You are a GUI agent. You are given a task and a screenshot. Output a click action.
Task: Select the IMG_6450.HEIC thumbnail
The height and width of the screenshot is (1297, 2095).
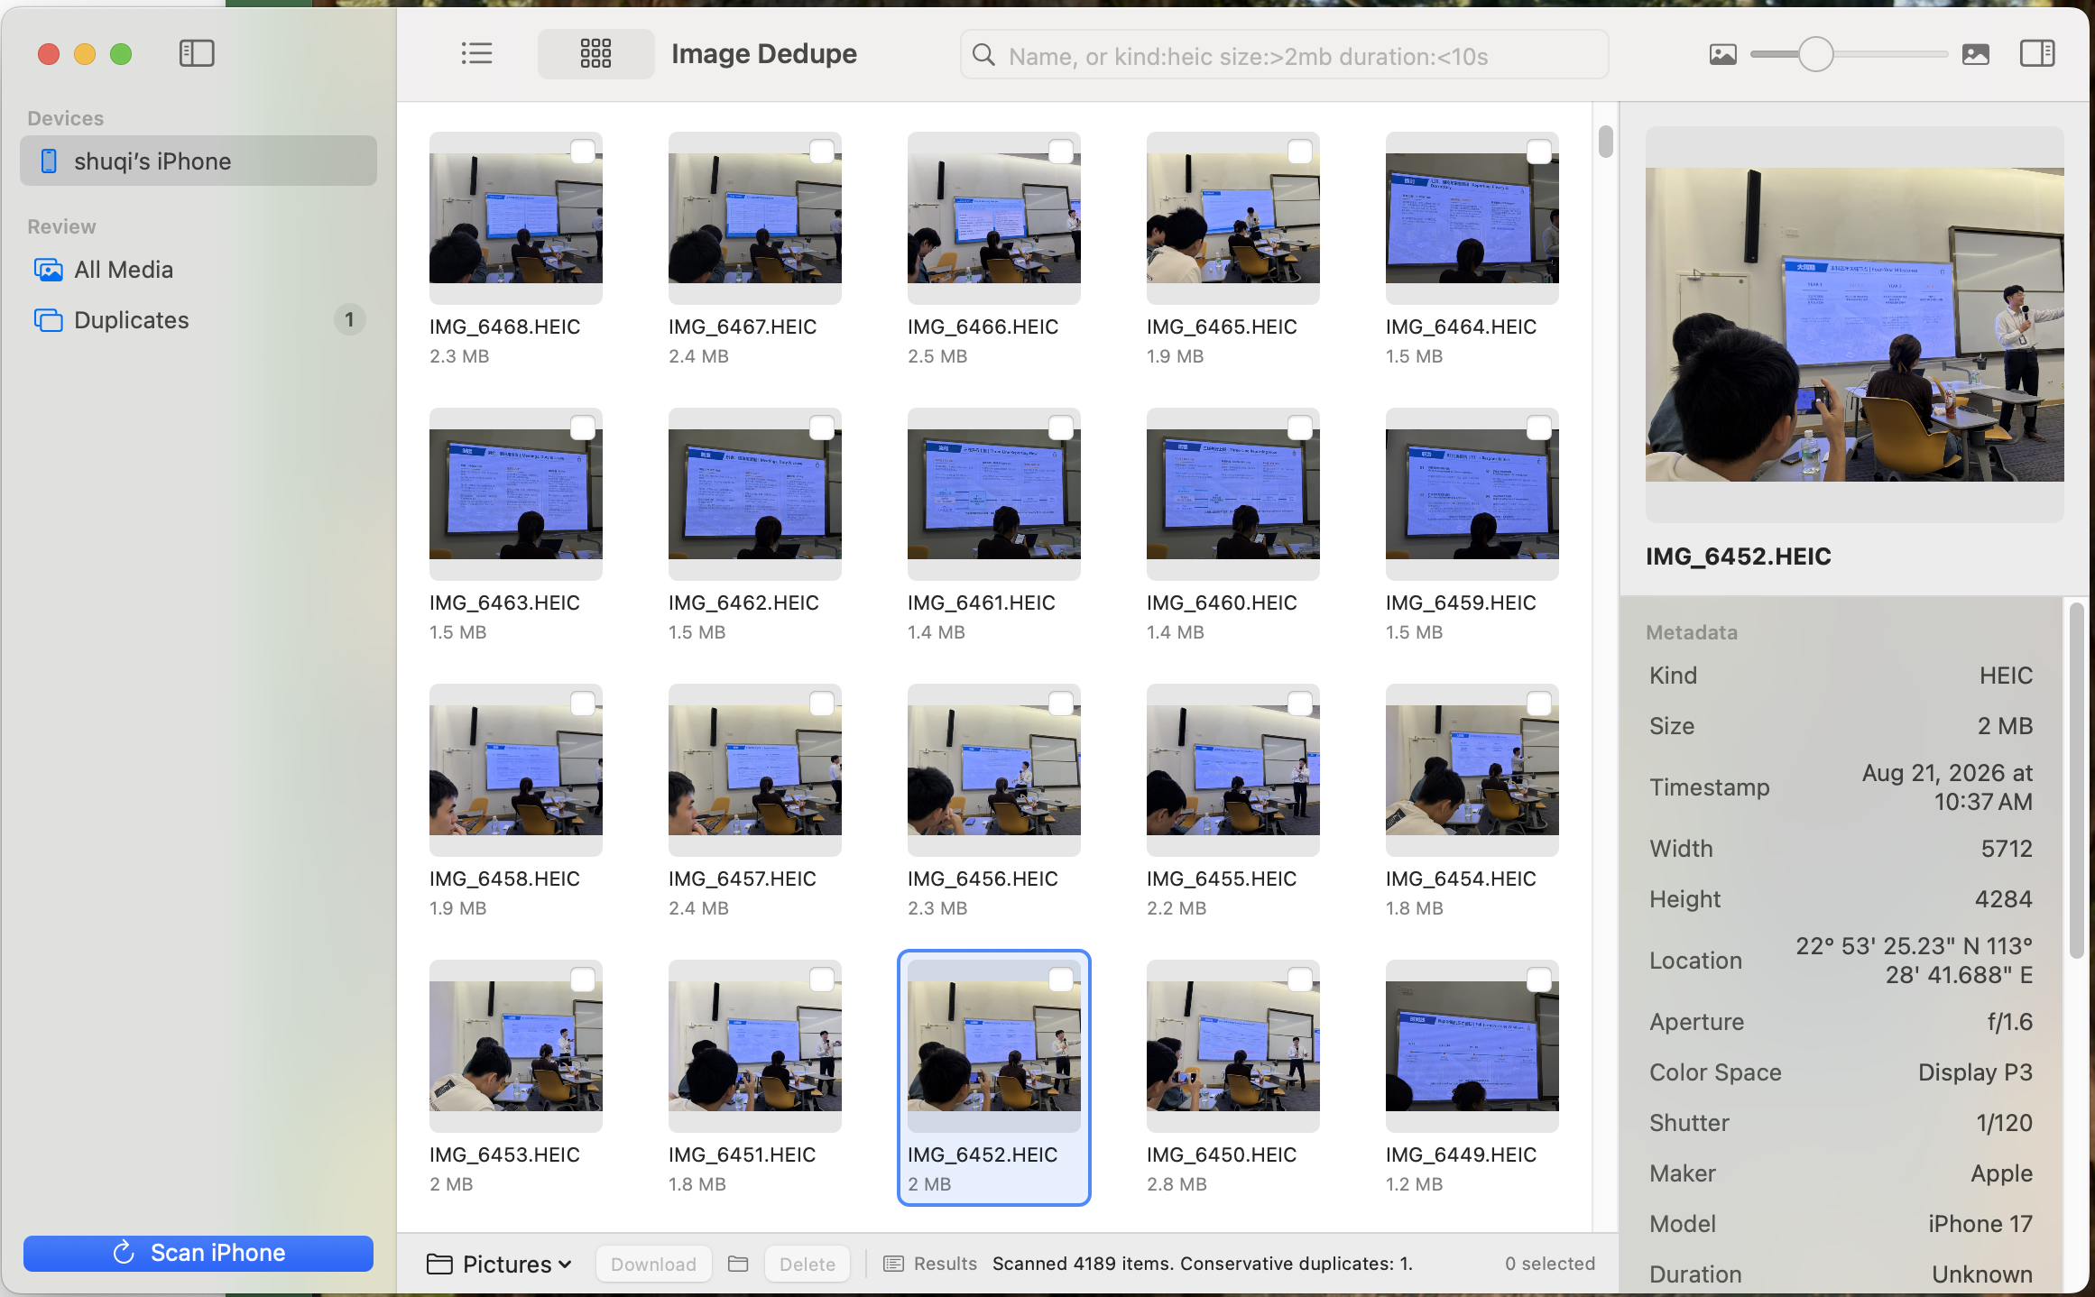(x=1233, y=1046)
